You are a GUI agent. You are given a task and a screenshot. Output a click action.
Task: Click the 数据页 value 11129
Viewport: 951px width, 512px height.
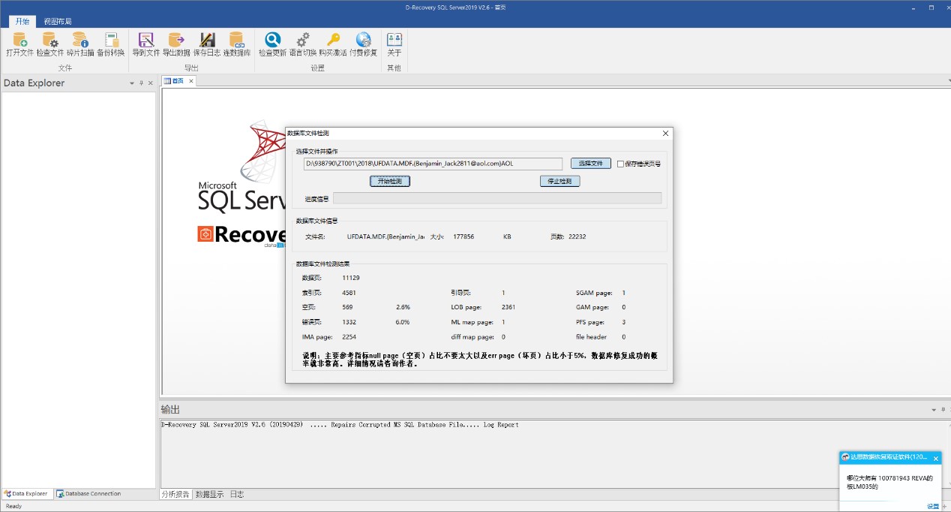(x=351, y=278)
